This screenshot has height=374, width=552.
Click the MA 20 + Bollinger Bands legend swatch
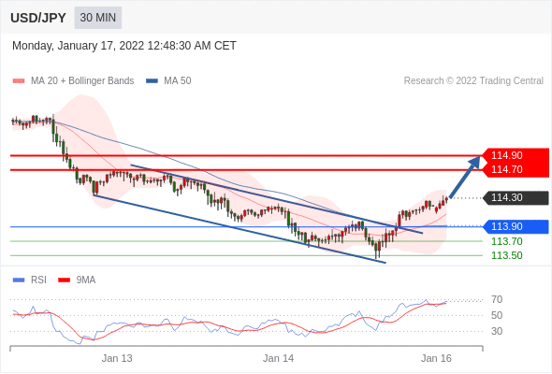tap(19, 81)
